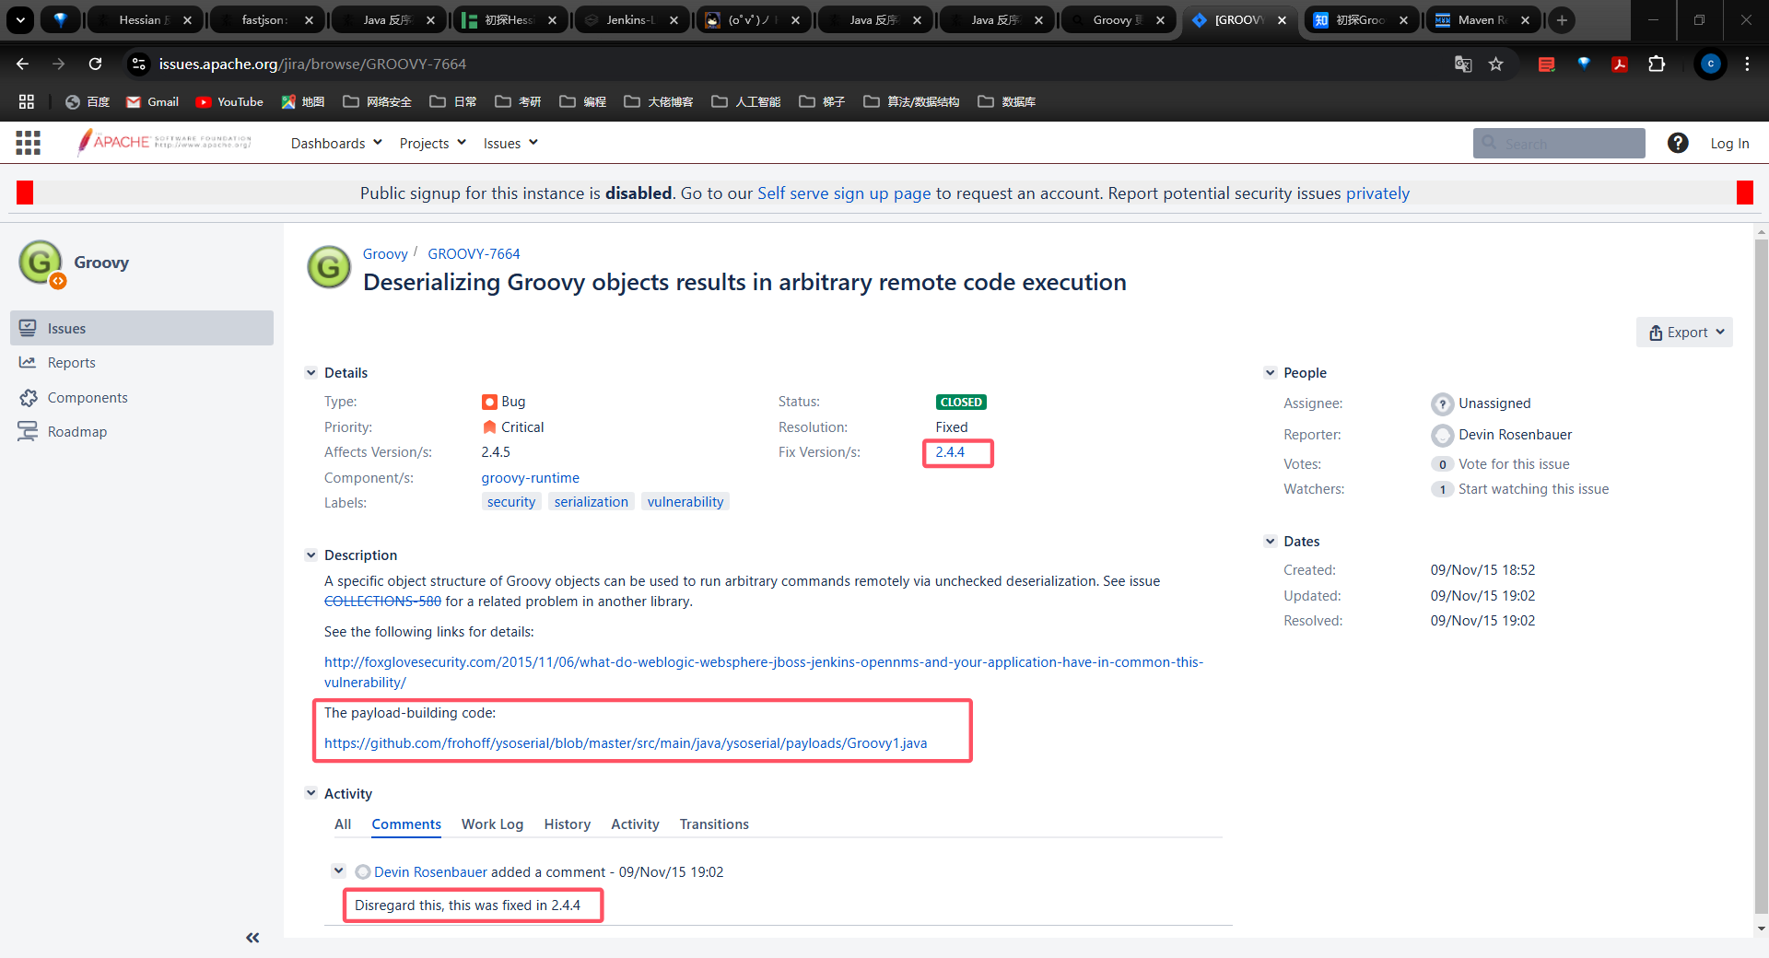This screenshot has width=1769, height=958.
Task: Open Components in the sidebar
Action: [142, 398]
